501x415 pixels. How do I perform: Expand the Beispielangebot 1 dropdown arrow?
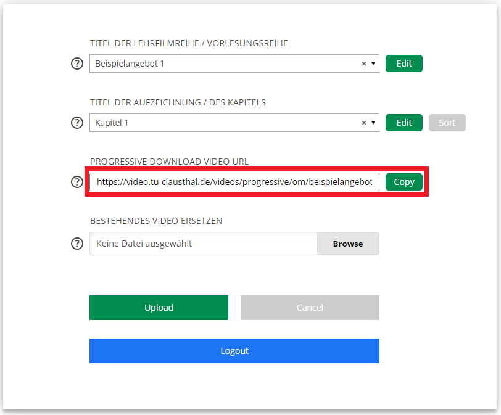[373, 64]
